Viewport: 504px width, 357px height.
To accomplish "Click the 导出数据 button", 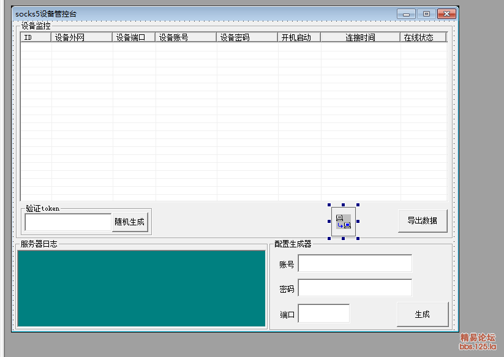I will click(423, 221).
